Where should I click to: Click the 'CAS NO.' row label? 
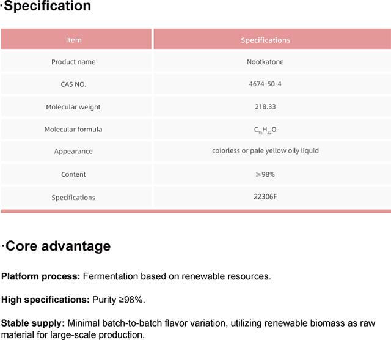pos(73,84)
